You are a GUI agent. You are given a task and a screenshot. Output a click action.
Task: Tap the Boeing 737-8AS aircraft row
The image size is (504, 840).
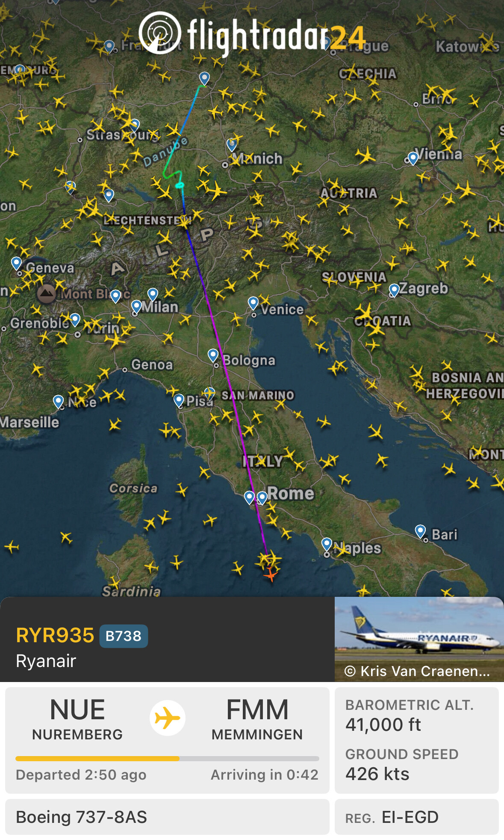pyautogui.click(x=167, y=817)
